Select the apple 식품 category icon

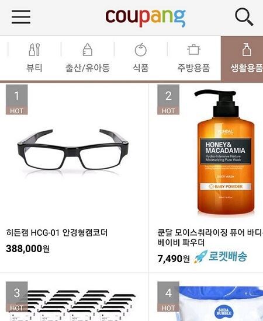click(141, 50)
